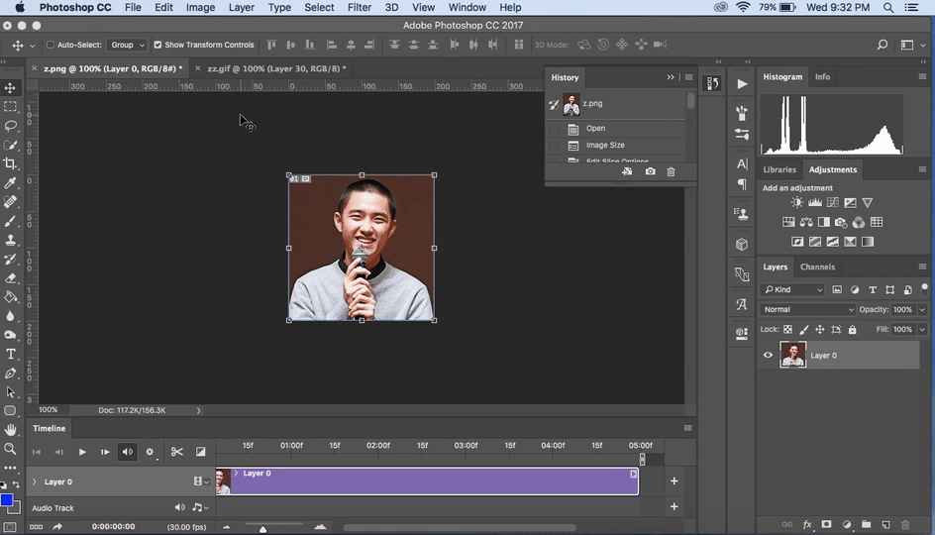Select the Zoom tool
The height and width of the screenshot is (535, 935).
11,449
